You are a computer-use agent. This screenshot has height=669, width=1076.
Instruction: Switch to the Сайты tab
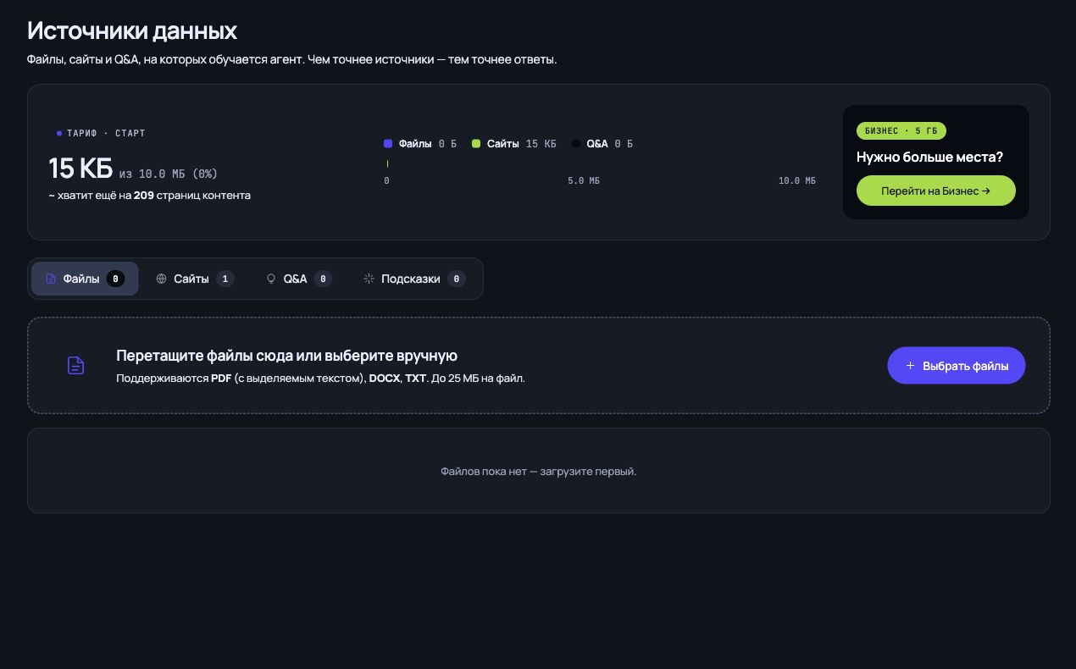(195, 279)
